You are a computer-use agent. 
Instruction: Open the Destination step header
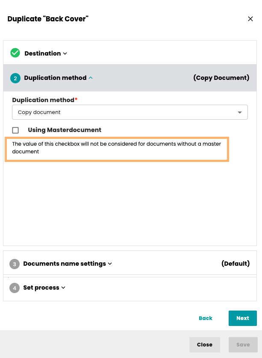43,53
